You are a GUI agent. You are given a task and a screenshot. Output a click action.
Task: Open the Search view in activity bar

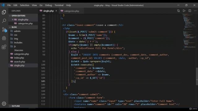click(4, 21)
